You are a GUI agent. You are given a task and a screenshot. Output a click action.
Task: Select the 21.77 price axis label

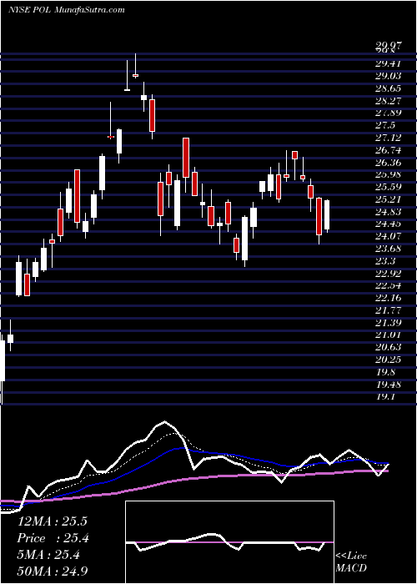coord(388,310)
